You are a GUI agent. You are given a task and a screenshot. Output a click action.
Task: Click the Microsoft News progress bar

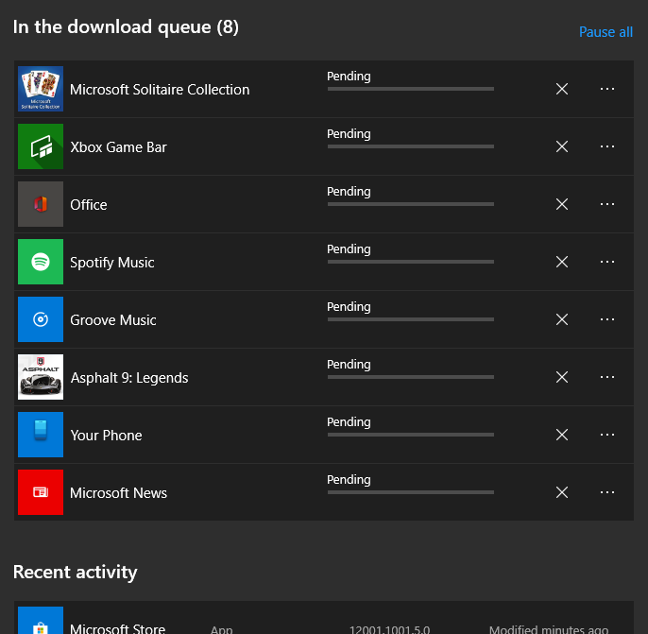coord(411,492)
